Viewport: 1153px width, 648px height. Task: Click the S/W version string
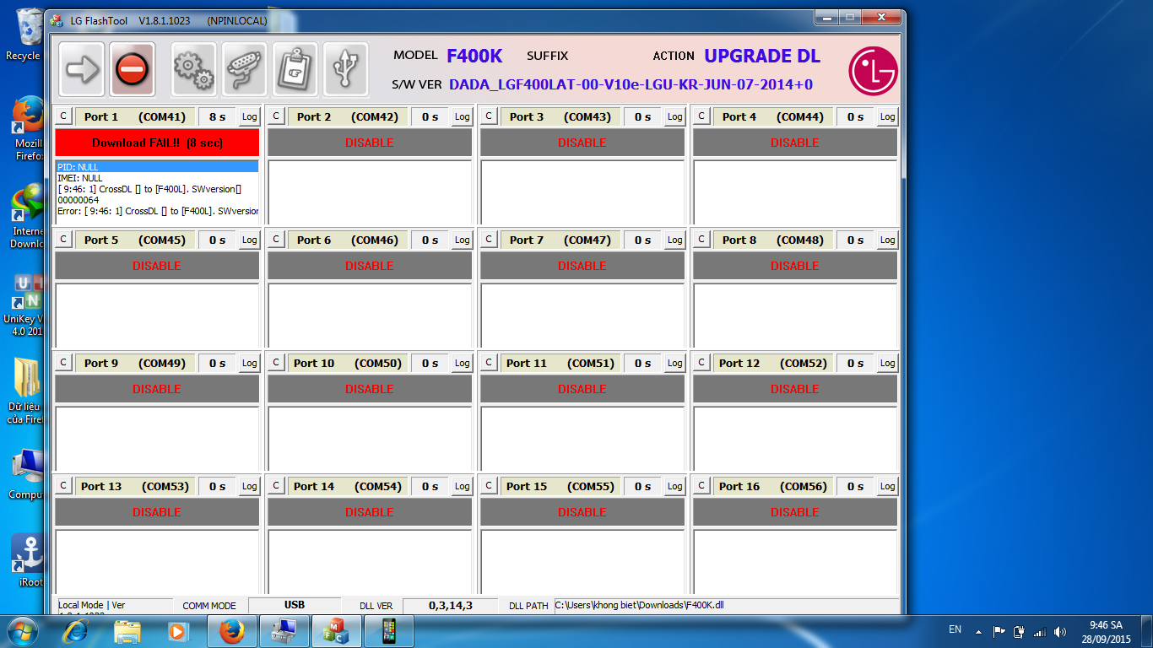(x=631, y=84)
